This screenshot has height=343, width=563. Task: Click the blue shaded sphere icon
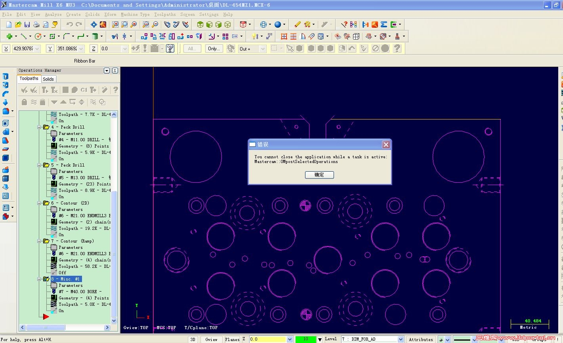tap(278, 25)
